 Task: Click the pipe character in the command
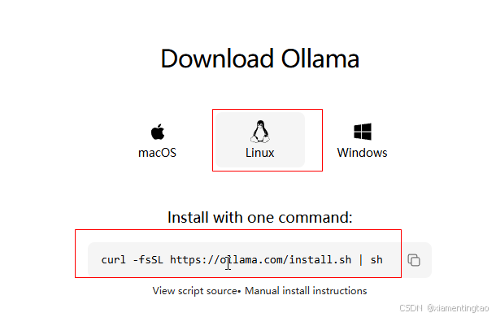pos(360,260)
